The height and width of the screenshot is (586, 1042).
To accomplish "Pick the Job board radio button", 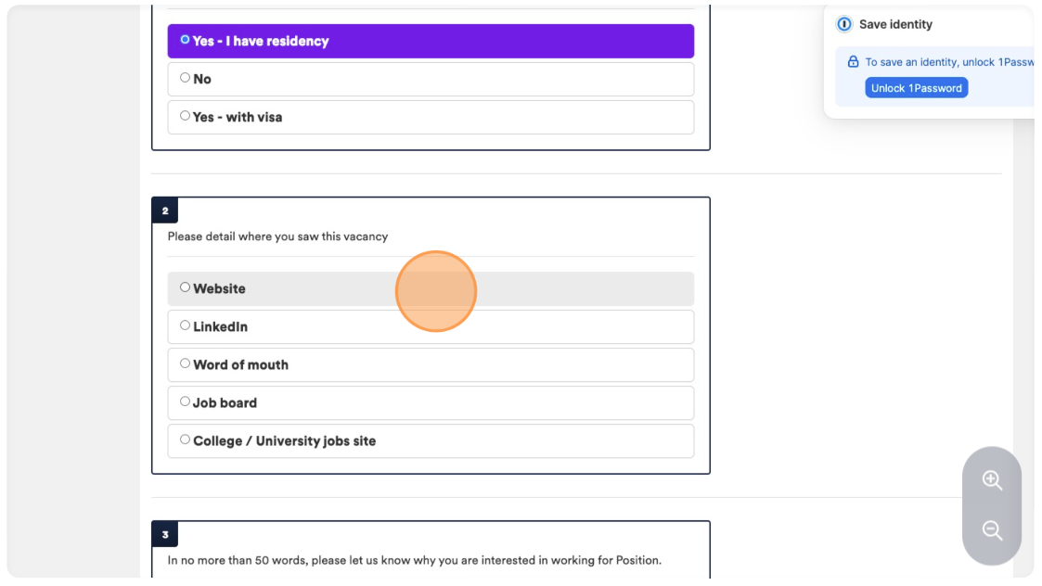I will 185,401.
